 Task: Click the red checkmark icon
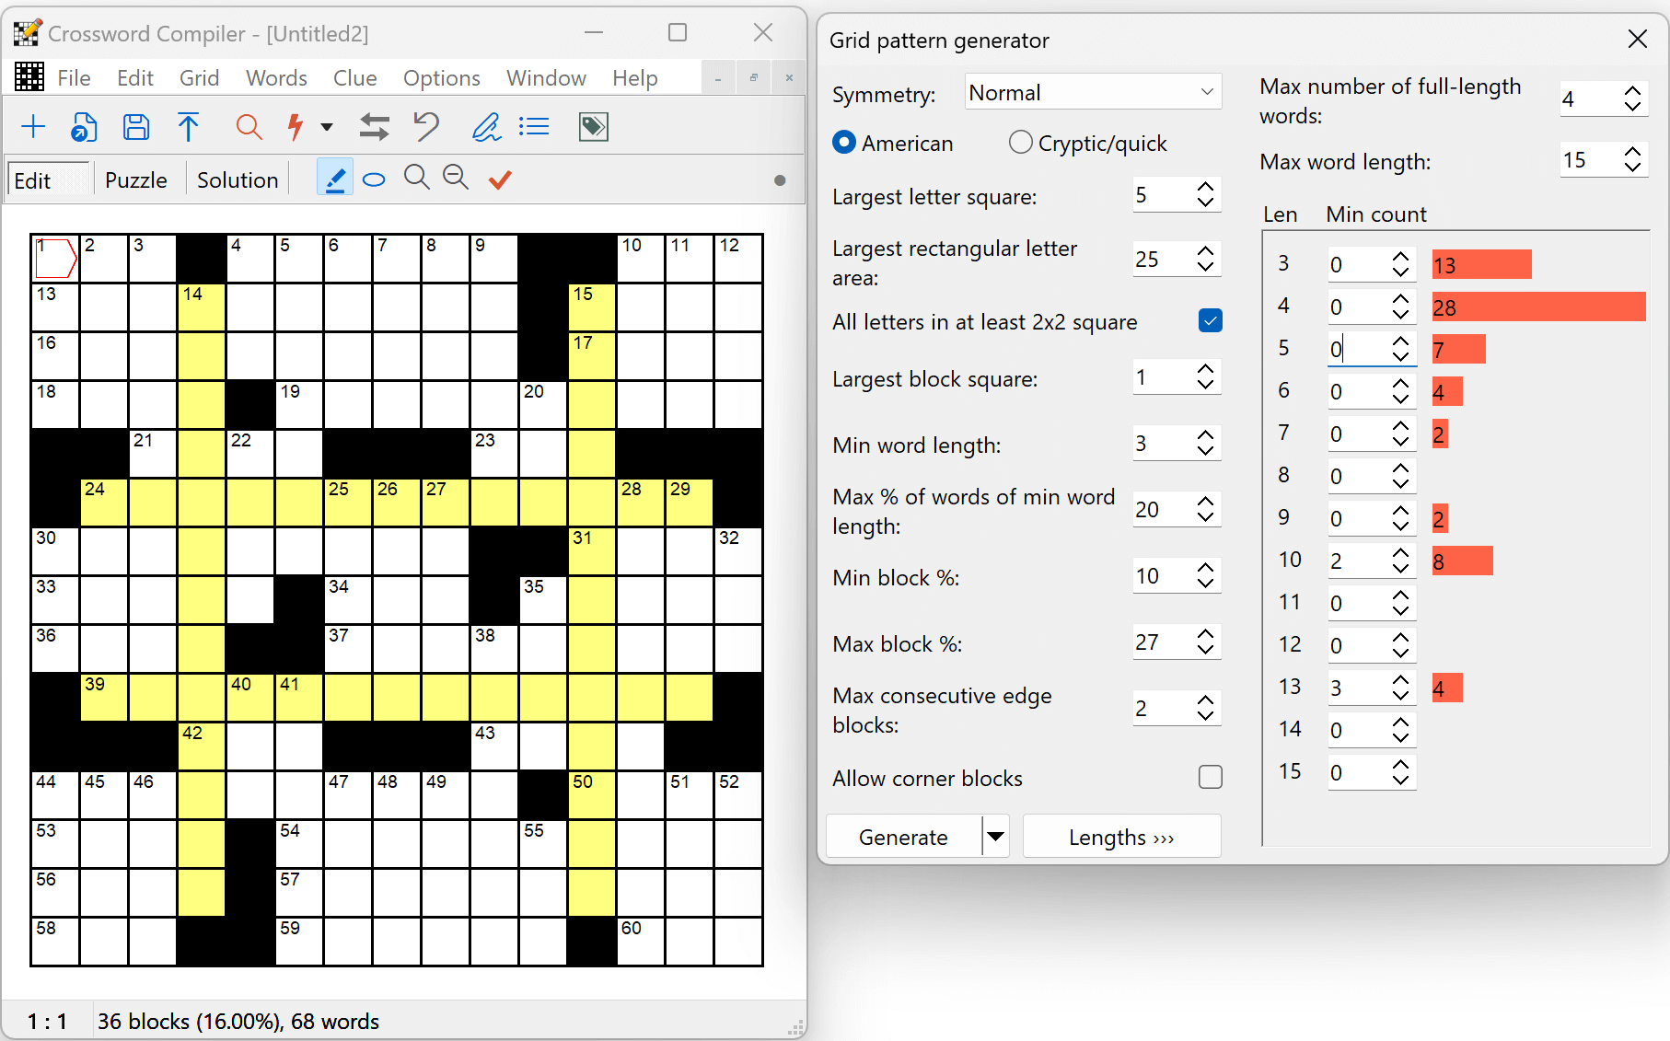[500, 179]
